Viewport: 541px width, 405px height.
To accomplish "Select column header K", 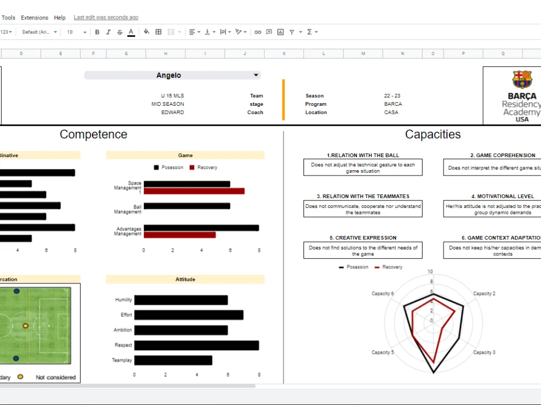I will pos(283,53).
